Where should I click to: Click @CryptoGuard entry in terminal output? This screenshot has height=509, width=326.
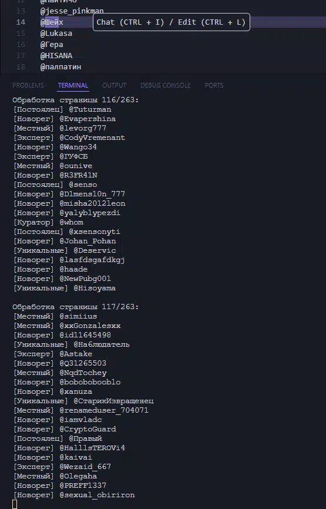[x=88, y=429]
